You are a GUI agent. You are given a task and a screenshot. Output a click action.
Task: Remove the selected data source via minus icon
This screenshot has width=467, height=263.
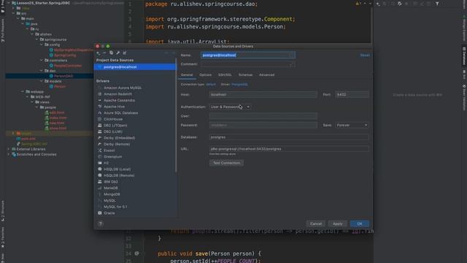[104, 53]
